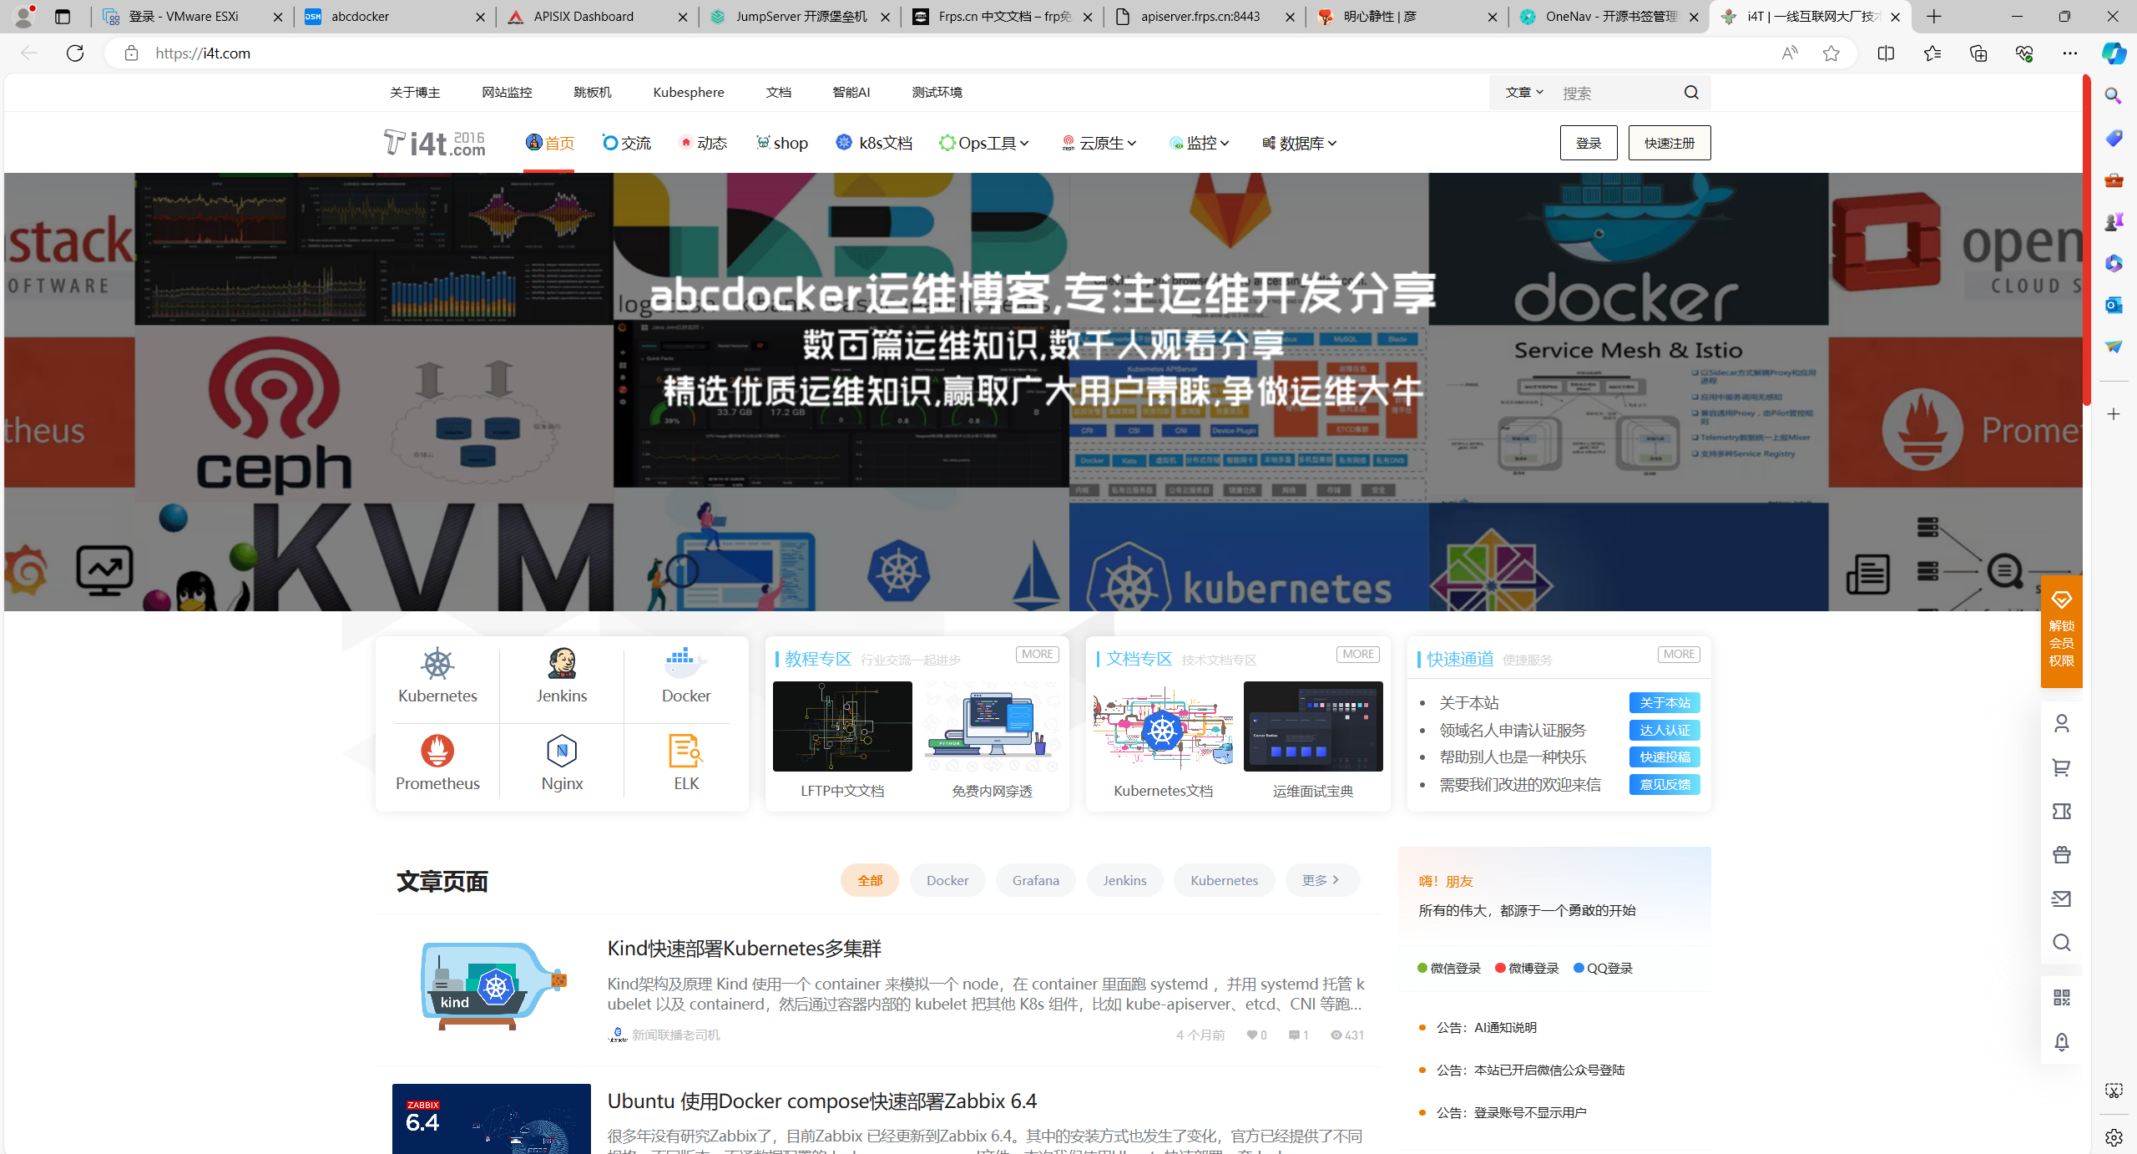Viewport: 2137px width, 1154px height.
Task: Open the 免费内网穿透 thumbnail
Action: tap(993, 726)
